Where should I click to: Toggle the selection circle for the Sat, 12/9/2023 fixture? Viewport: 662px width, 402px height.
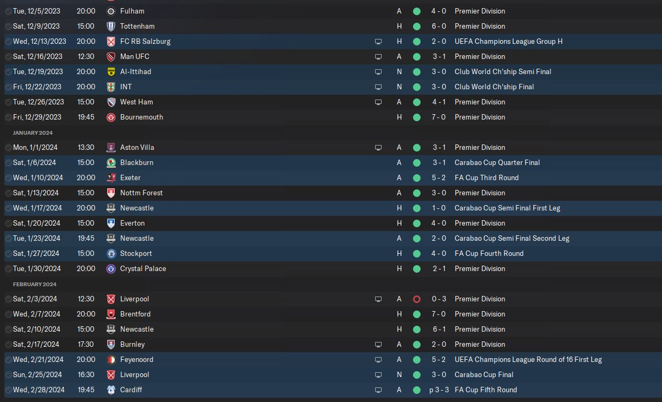pos(8,26)
